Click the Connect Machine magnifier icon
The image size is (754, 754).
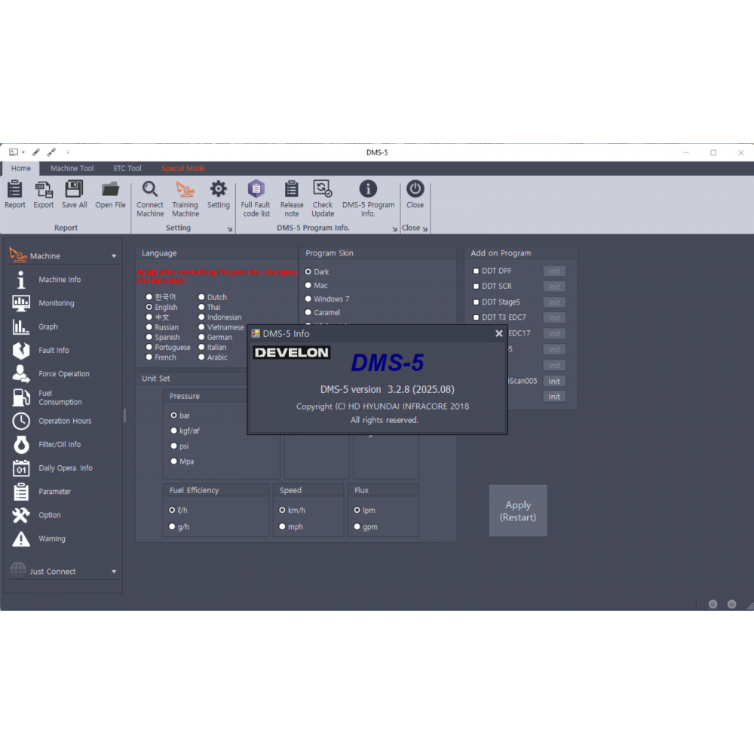150,189
